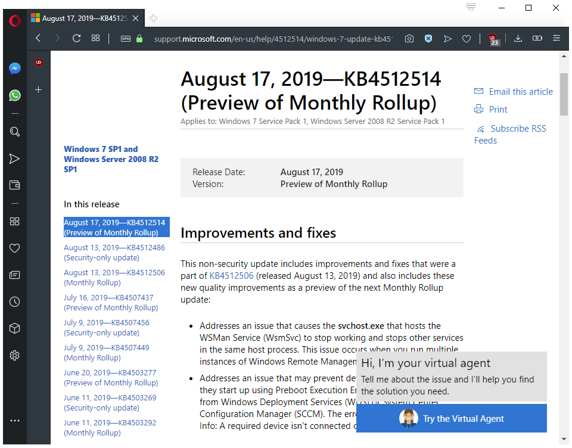572x448 pixels.
Task: Open July 9, 2019—KB4507456 Security-only update
Action: coord(107,328)
